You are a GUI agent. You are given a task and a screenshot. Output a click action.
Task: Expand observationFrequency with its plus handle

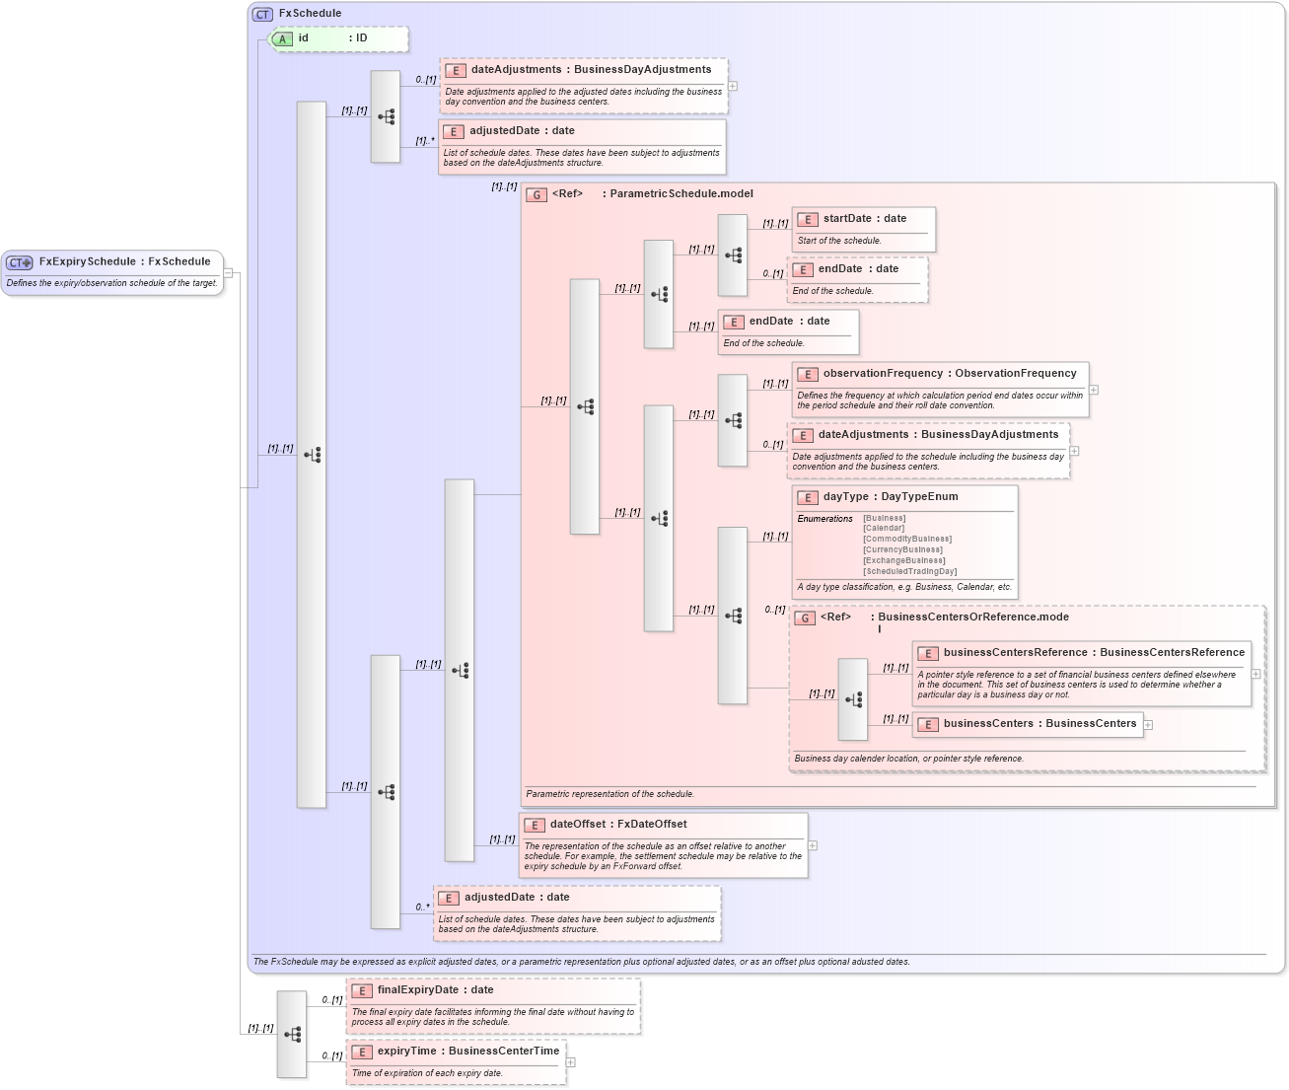[1095, 391]
